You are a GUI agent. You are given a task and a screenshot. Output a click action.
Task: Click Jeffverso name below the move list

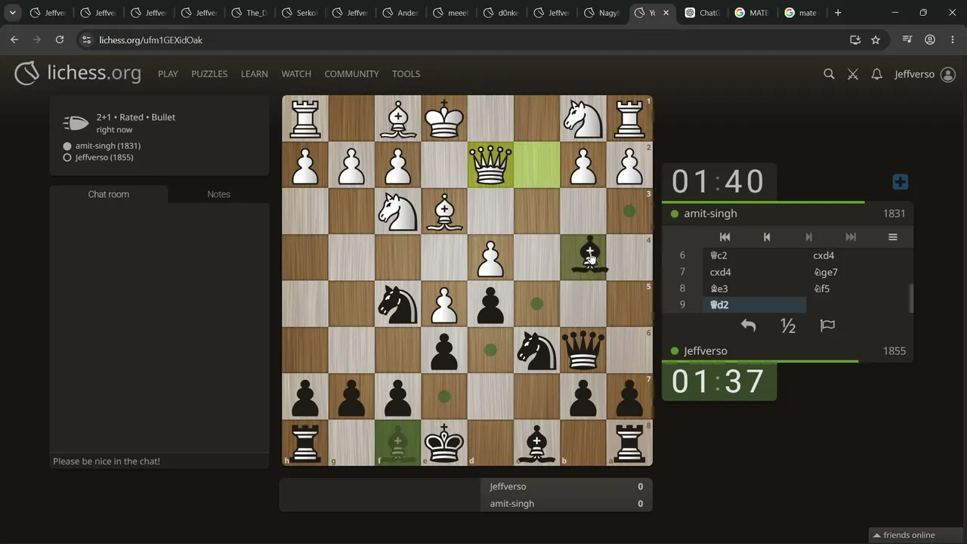tap(706, 351)
